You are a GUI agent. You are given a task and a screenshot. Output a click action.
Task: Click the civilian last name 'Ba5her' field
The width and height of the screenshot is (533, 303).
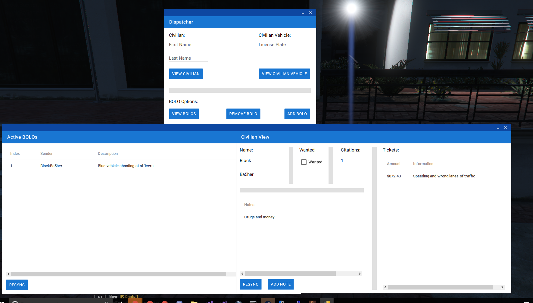tap(261, 174)
